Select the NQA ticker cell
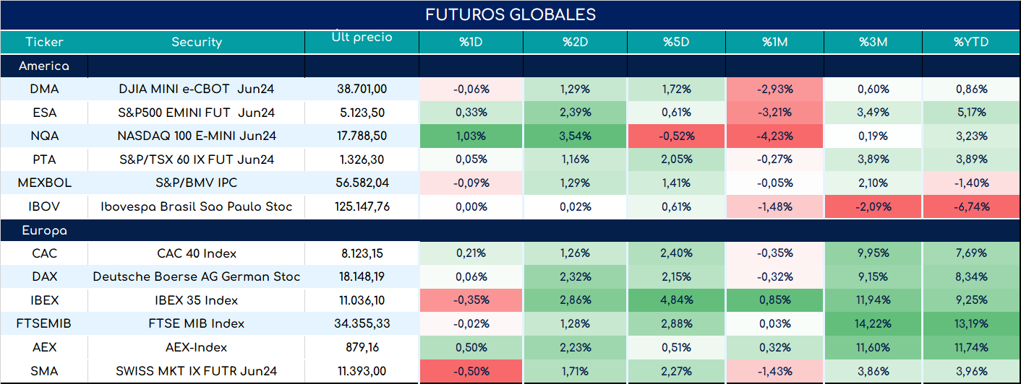Screen dimensions: 1021x384 [44, 136]
